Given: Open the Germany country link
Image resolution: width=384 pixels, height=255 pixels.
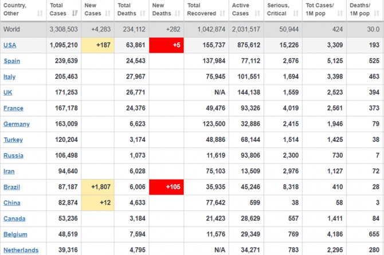Looking at the screenshot, I should pos(17,124).
